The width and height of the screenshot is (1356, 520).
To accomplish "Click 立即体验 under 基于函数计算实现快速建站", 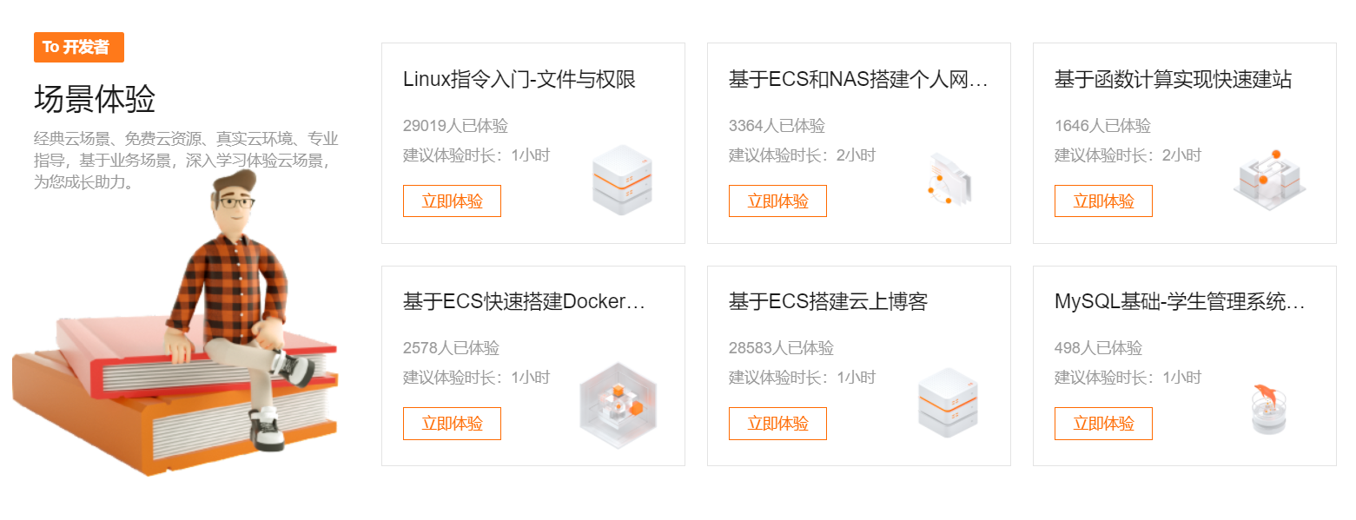I will [x=1103, y=201].
